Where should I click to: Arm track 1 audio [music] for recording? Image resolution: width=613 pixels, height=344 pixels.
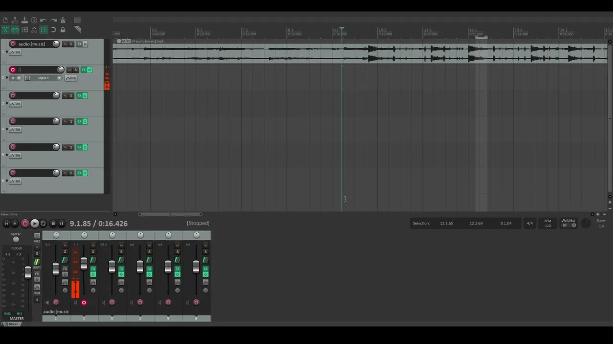point(12,44)
